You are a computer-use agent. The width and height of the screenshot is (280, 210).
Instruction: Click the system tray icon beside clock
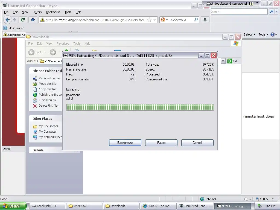coord(260,206)
